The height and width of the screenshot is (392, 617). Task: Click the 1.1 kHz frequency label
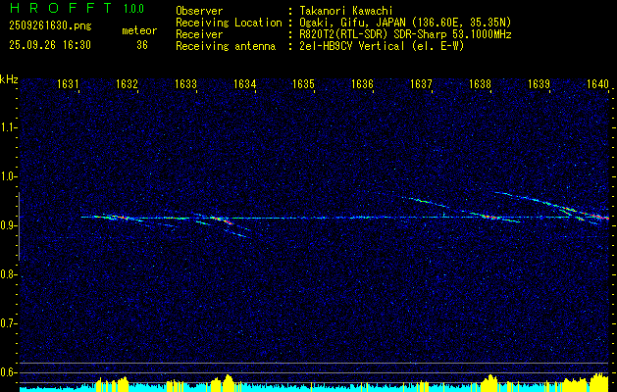8,127
